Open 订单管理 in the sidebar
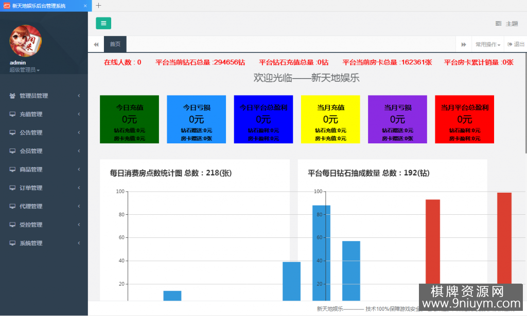527x316 pixels. [44, 188]
